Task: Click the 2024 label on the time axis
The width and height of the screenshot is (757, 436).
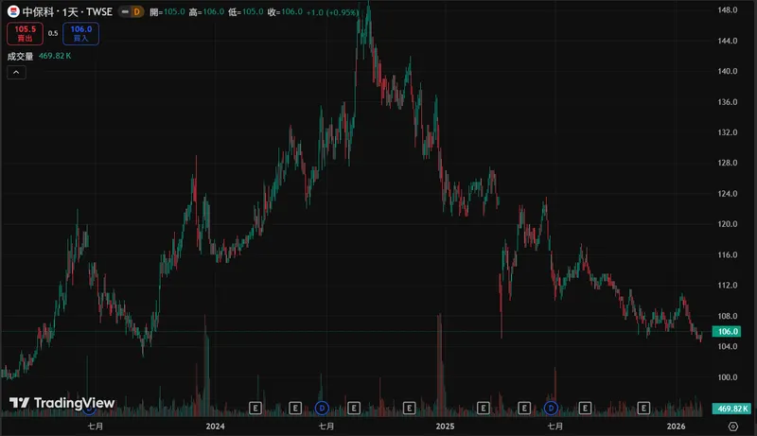Action: [216, 427]
